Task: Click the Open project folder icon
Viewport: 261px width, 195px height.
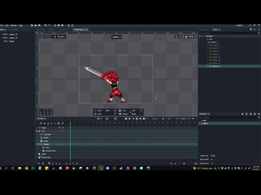Action: point(35,25)
